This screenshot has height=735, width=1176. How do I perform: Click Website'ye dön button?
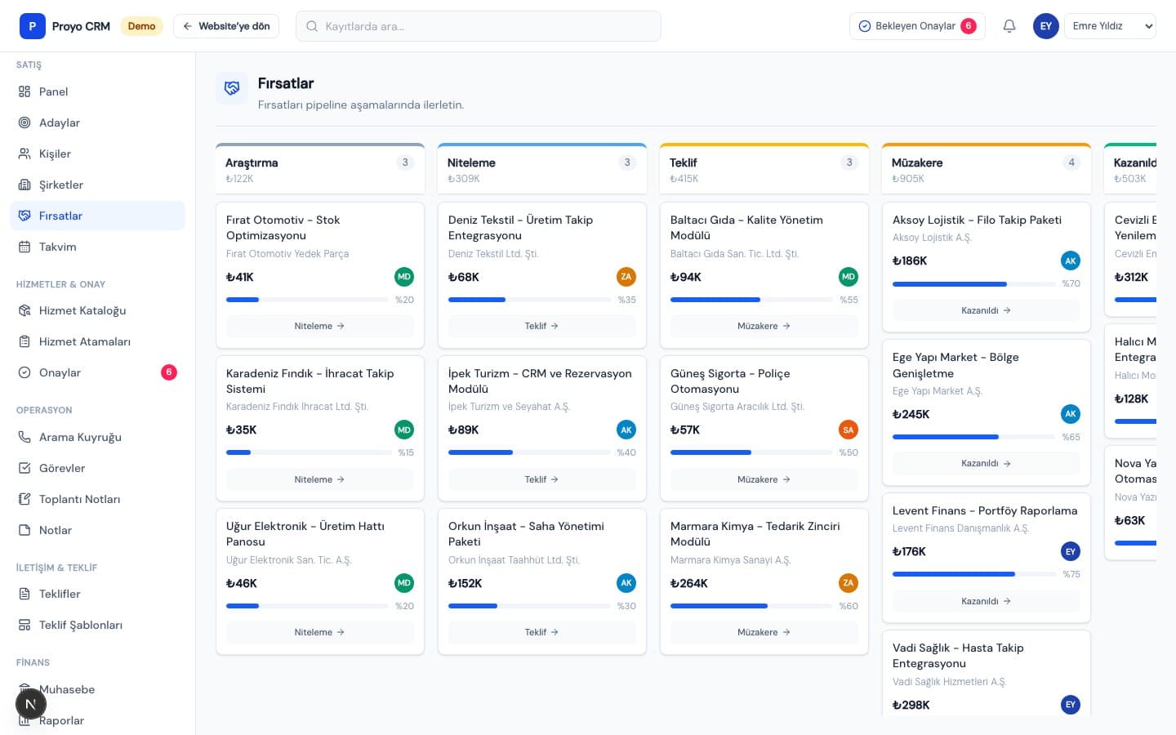coord(226,26)
